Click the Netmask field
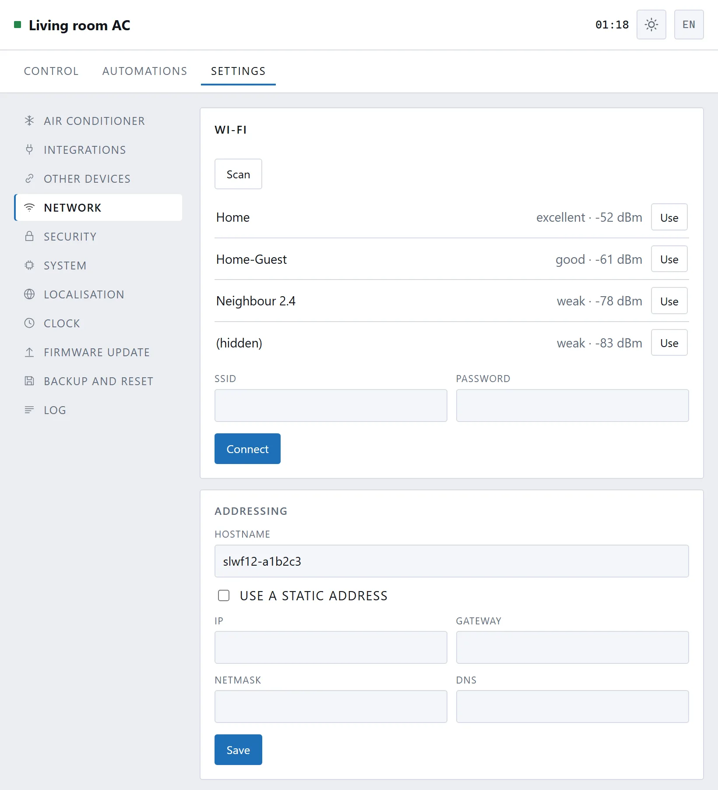The image size is (718, 790). [x=331, y=706]
